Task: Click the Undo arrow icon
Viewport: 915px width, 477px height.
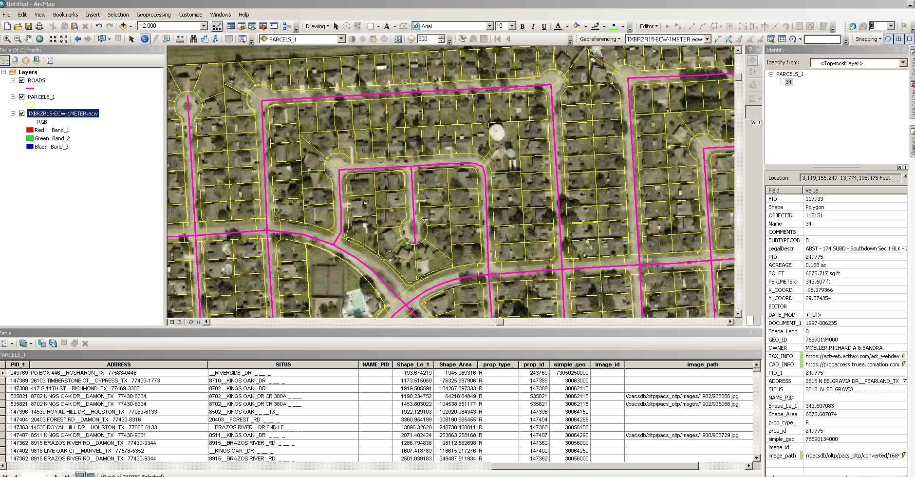Action: tap(99, 26)
